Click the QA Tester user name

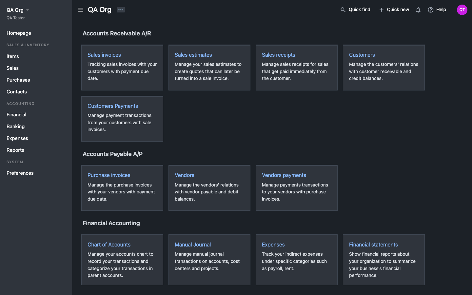[16, 18]
